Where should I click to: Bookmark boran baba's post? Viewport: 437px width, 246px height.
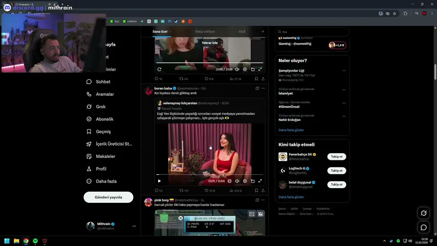(256, 191)
